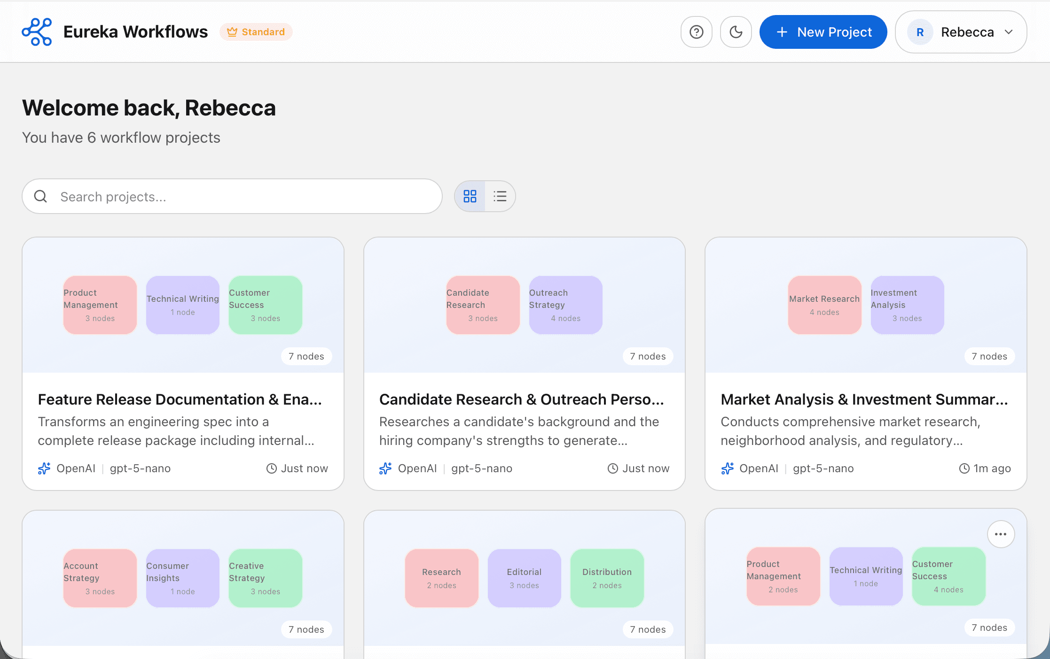Click the R avatar circle
Screen dimensions: 1050x659
[920, 32]
